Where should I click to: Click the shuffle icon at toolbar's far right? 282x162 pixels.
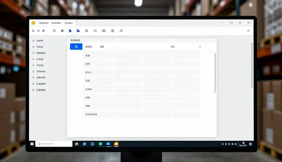[x=248, y=31]
